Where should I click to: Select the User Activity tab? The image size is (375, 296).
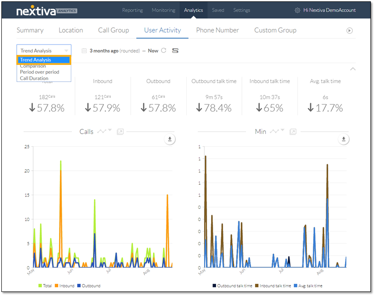click(x=163, y=30)
